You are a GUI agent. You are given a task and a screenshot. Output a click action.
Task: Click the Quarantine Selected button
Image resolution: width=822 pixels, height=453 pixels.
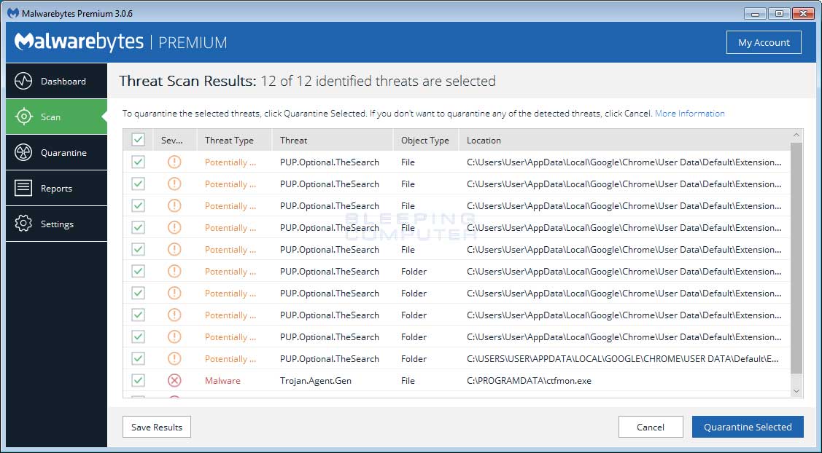(748, 427)
